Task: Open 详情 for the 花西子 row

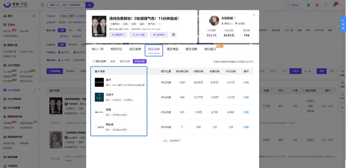Action: coord(246,97)
